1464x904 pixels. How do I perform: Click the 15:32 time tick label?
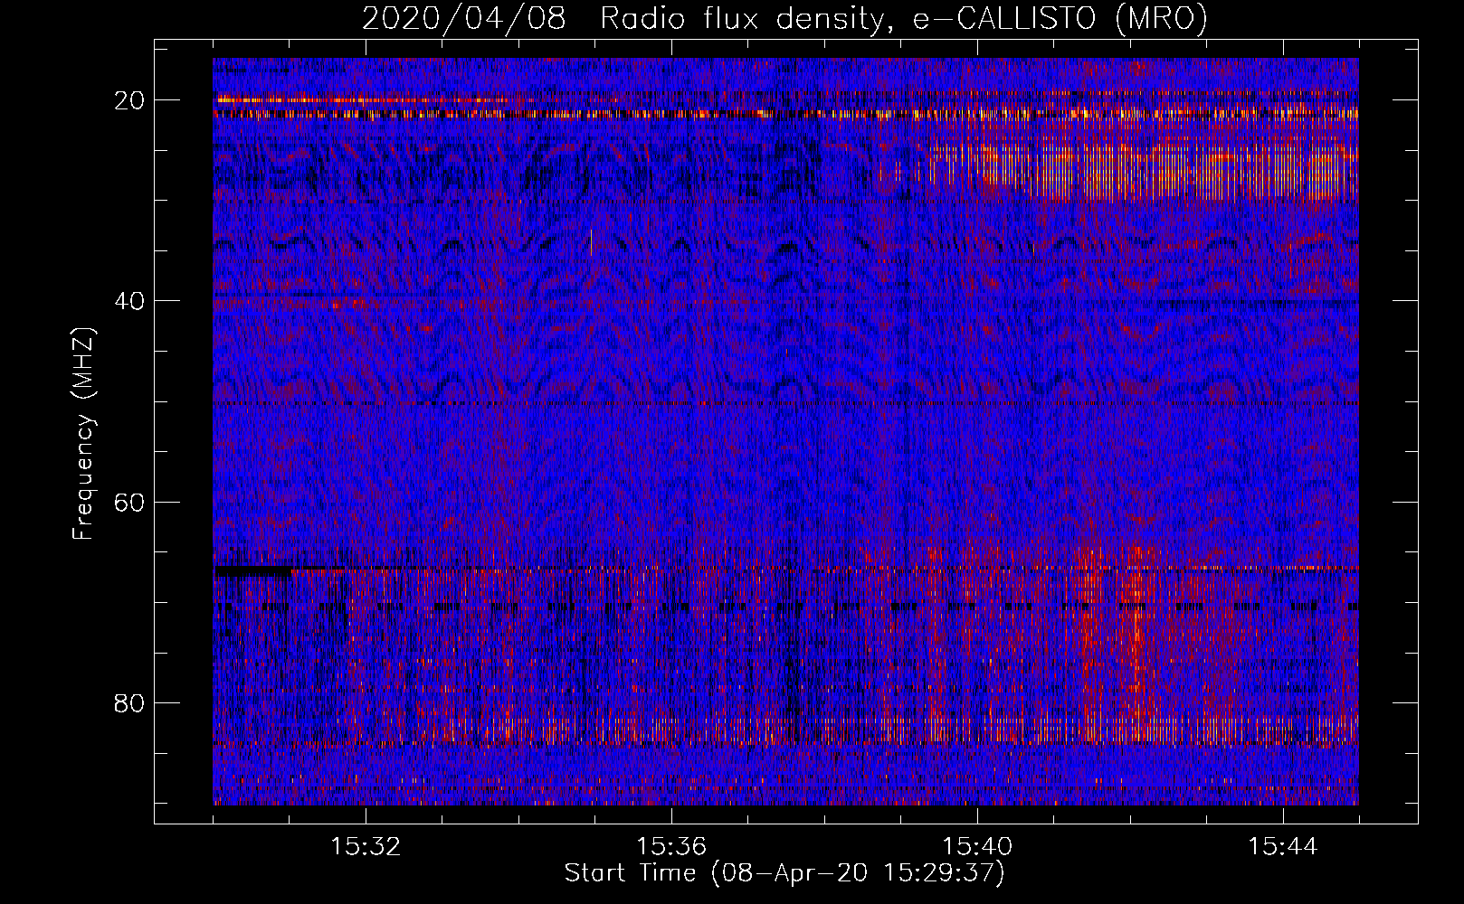[x=366, y=847]
